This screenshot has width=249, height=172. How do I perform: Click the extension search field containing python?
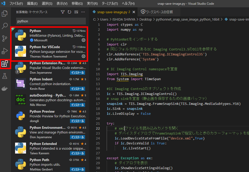pos(51,21)
